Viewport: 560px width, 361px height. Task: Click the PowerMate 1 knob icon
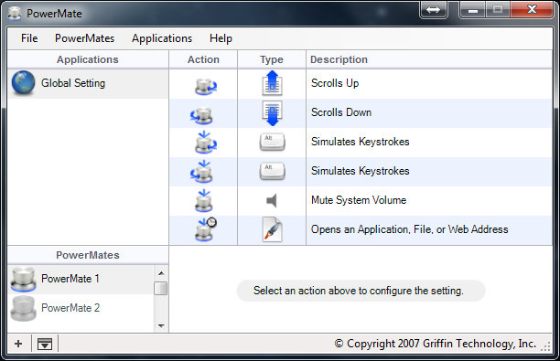point(23,280)
